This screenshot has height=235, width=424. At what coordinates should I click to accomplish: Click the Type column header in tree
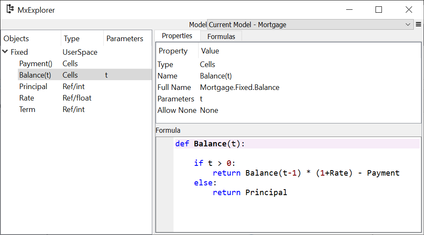[71, 39]
